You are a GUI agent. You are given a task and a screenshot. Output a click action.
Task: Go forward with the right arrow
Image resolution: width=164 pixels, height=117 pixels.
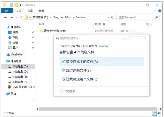(12, 17)
